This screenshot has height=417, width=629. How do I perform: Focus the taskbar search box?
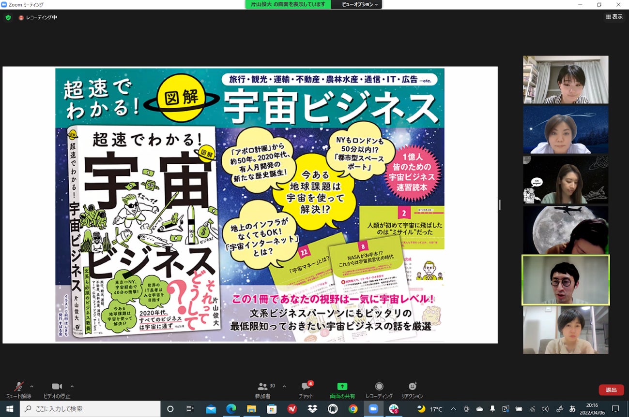(x=90, y=409)
